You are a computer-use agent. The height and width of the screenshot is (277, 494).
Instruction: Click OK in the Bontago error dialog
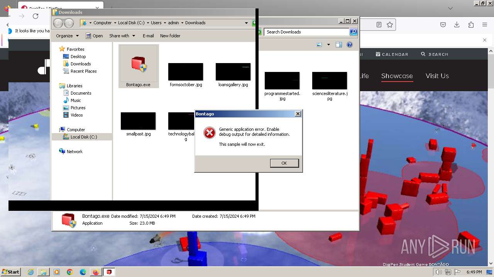(x=284, y=163)
